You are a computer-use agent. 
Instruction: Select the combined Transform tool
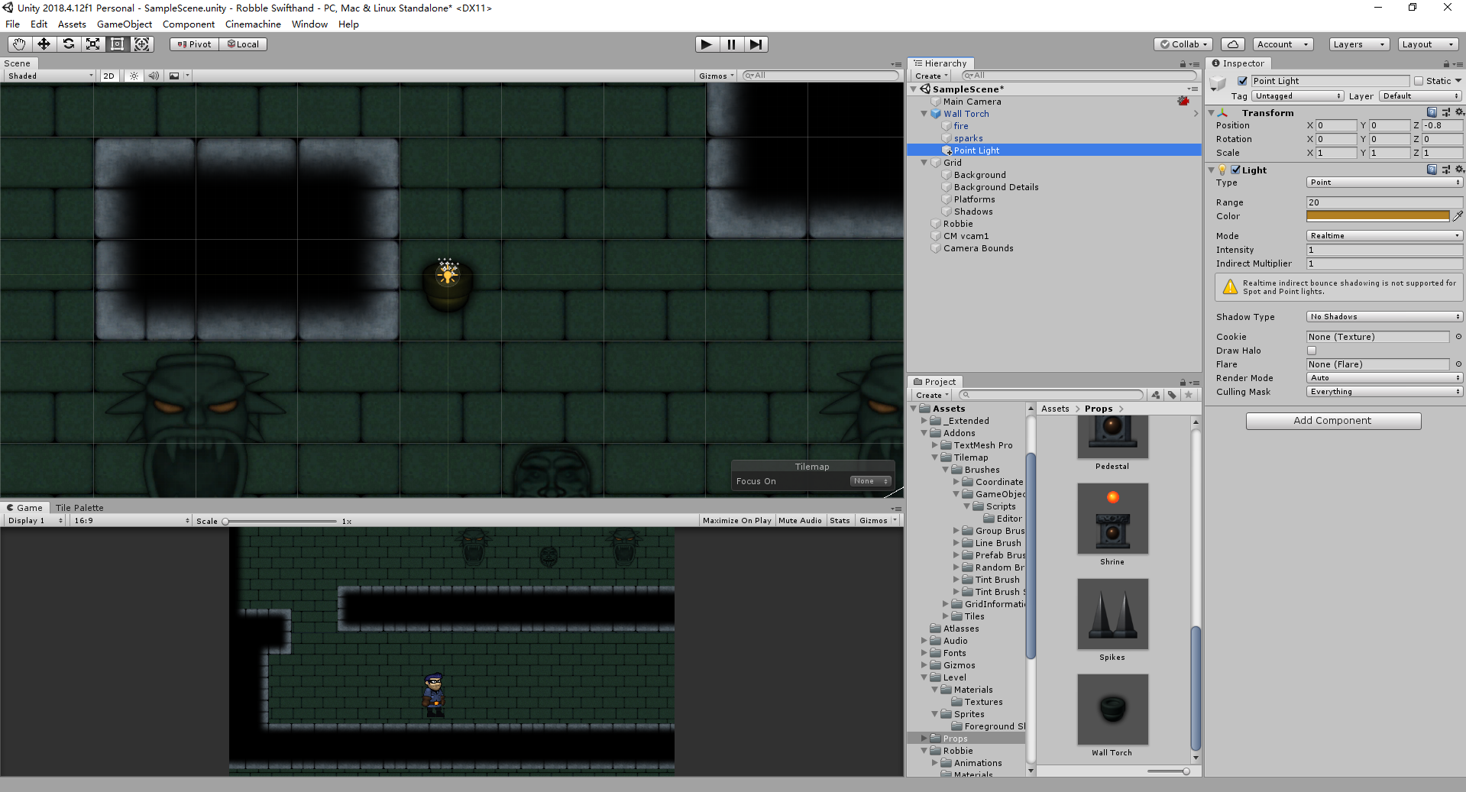141,44
